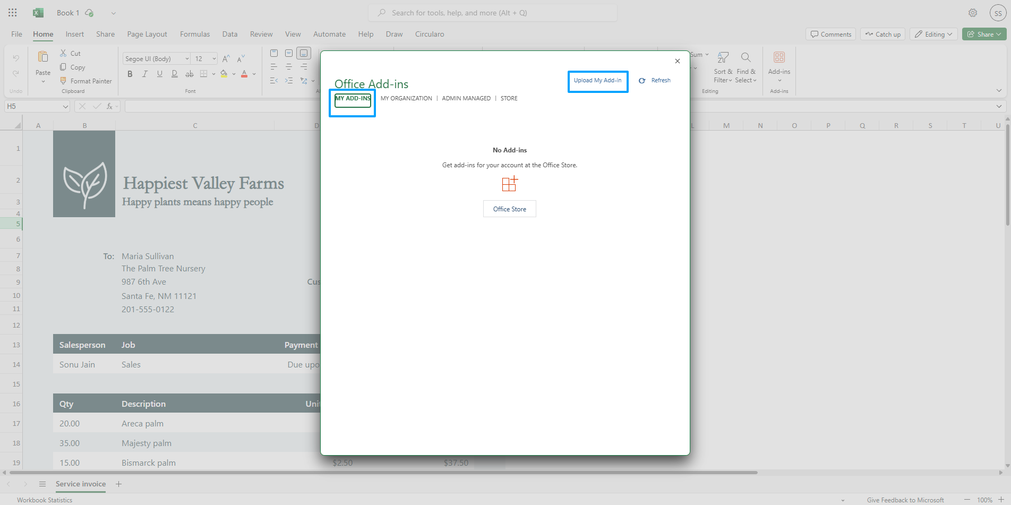Image resolution: width=1011 pixels, height=505 pixels.
Task: Open the Editing mode dropdown
Action: [934, 34]
